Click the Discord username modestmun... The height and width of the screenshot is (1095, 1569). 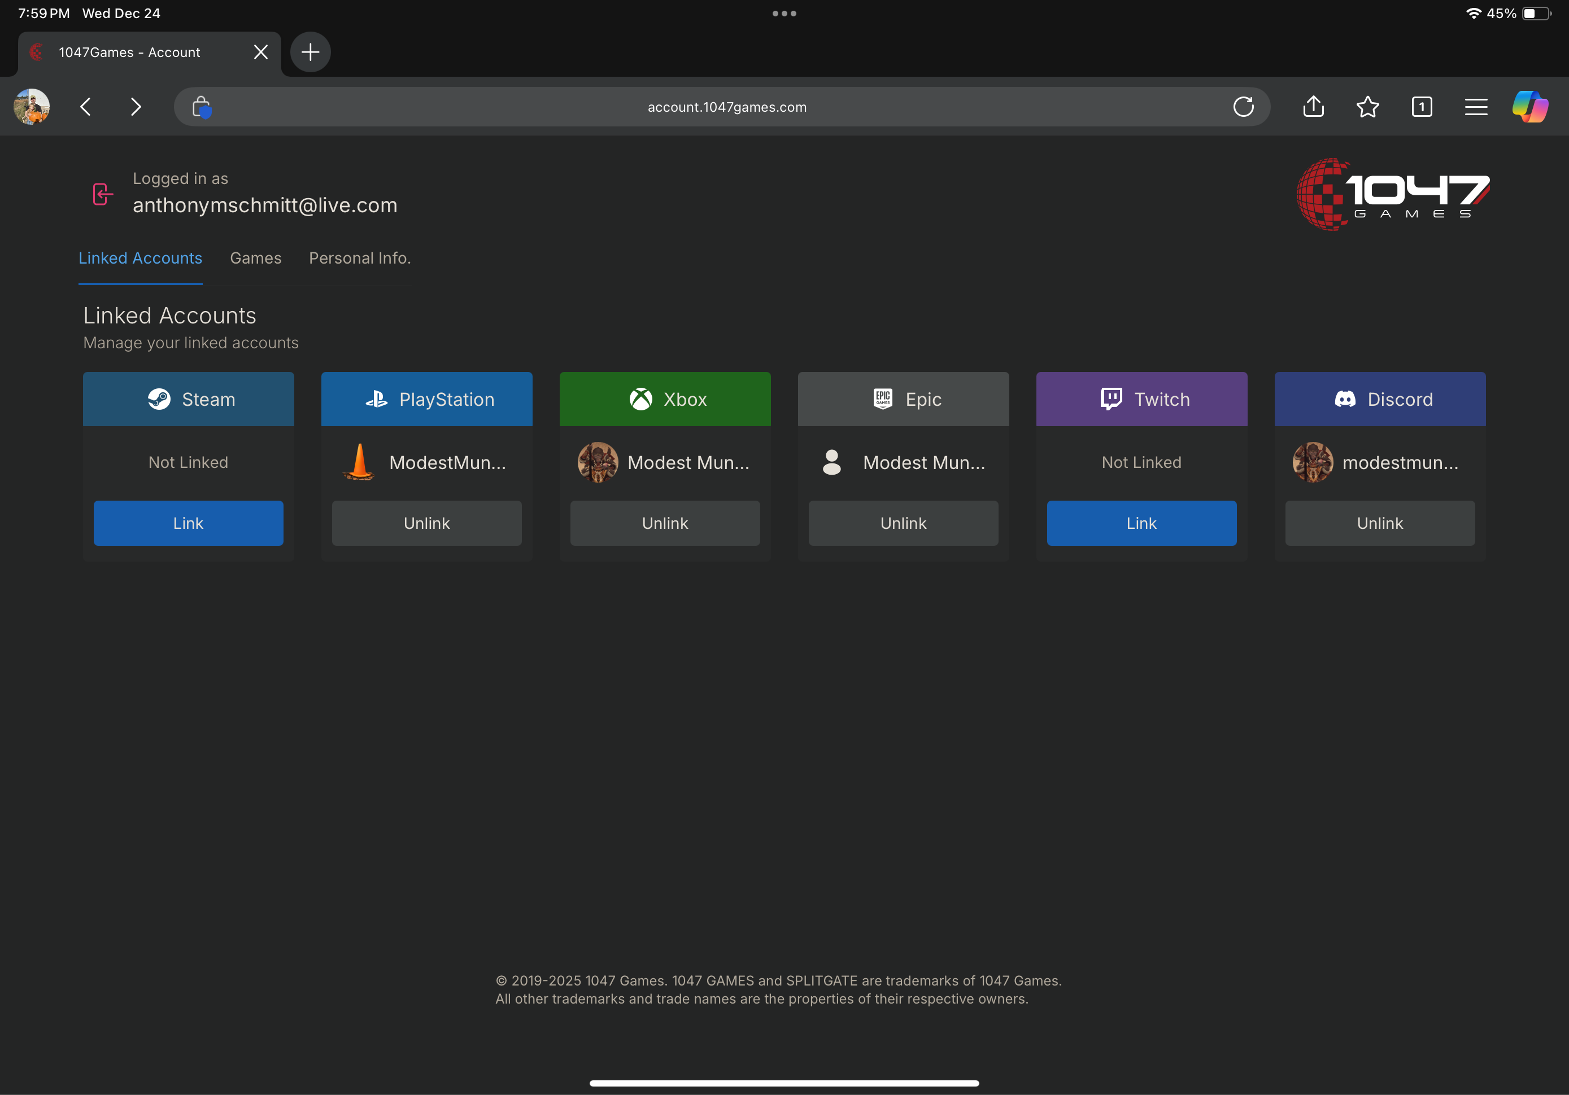coord(1400,462)
